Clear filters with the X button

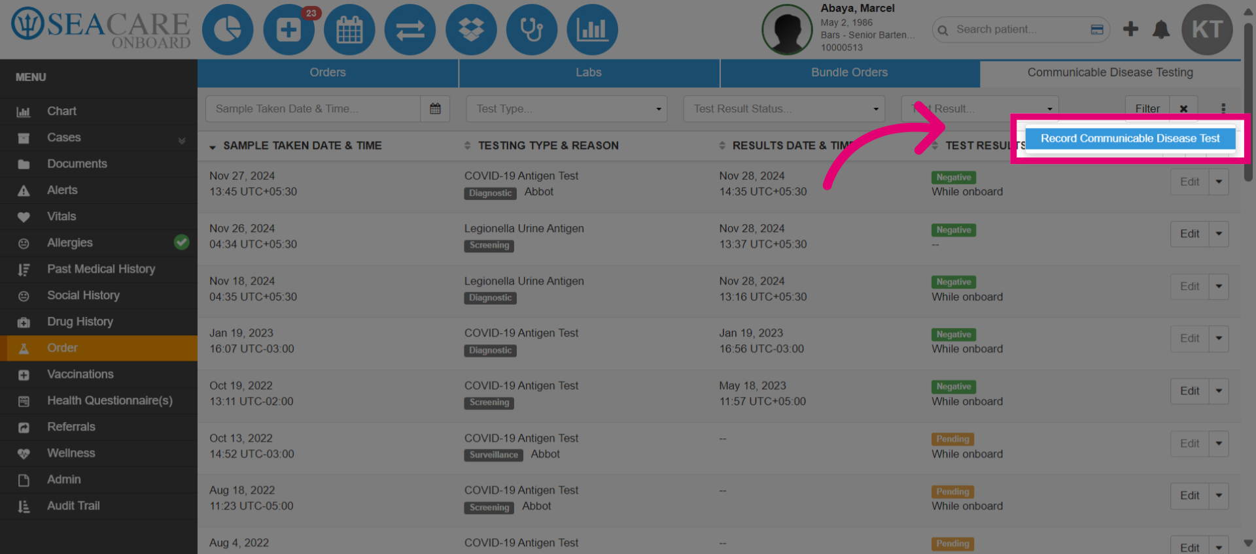(1183, 108)
